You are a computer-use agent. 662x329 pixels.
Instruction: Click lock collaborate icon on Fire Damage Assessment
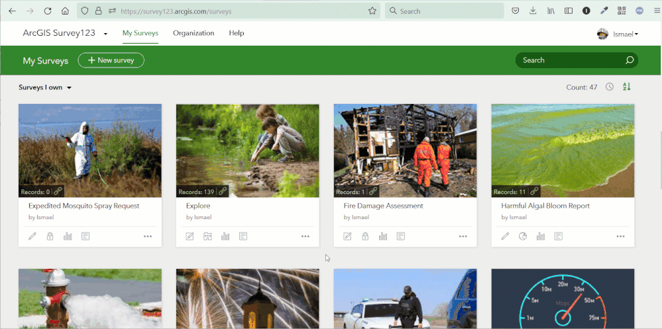point(365,236)
